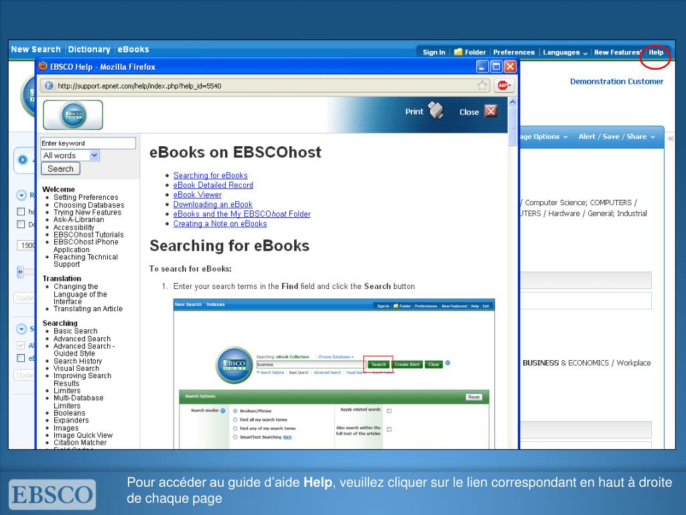Open New Features in the top bar
This screenshot has width=686, height=515.
click(618, 52)
